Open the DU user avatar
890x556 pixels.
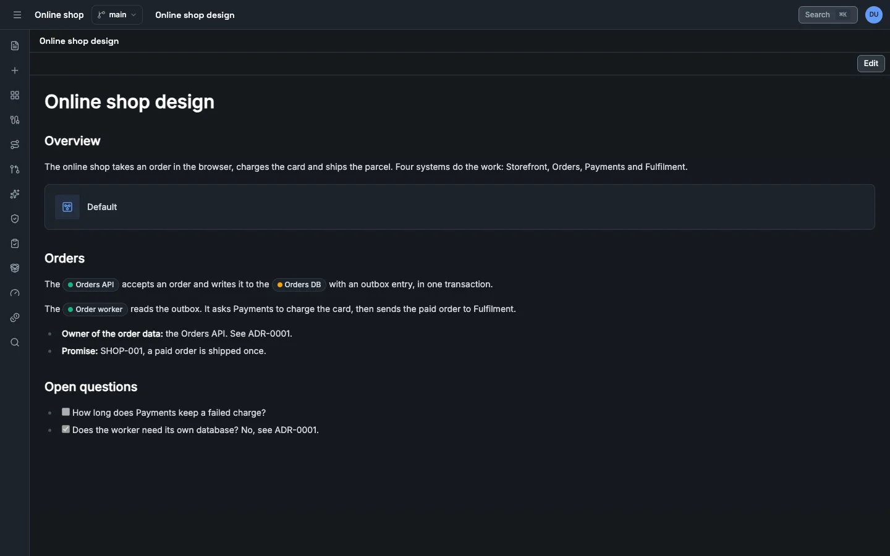[x=874, y=15]
